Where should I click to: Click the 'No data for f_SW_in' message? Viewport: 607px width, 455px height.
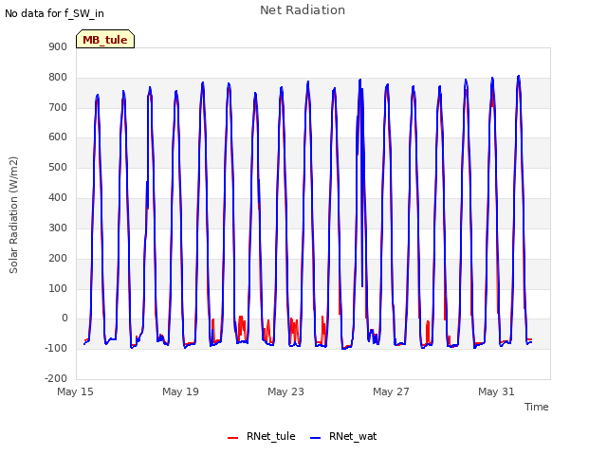click(54, 13)
